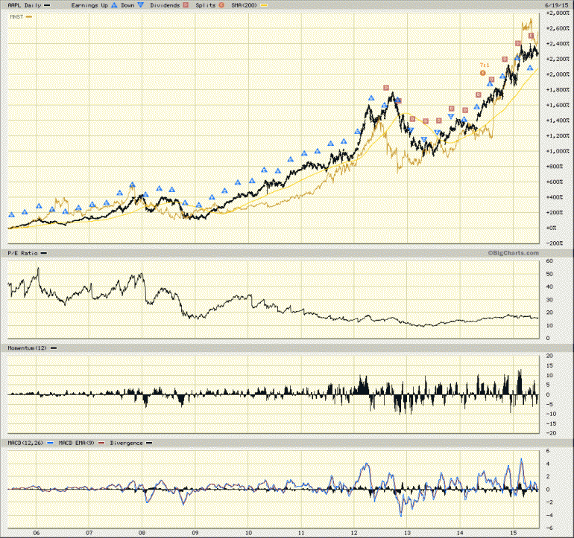Click the P/E Ratio black line swatch

[x=43, y=253]
